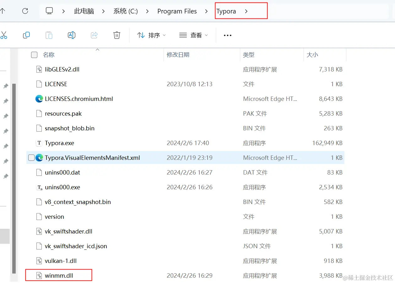Select the vk_swiftshader.dll file name
Image resolution: width=395 pixels, height=283 pixels.
(x=68, y=231)
